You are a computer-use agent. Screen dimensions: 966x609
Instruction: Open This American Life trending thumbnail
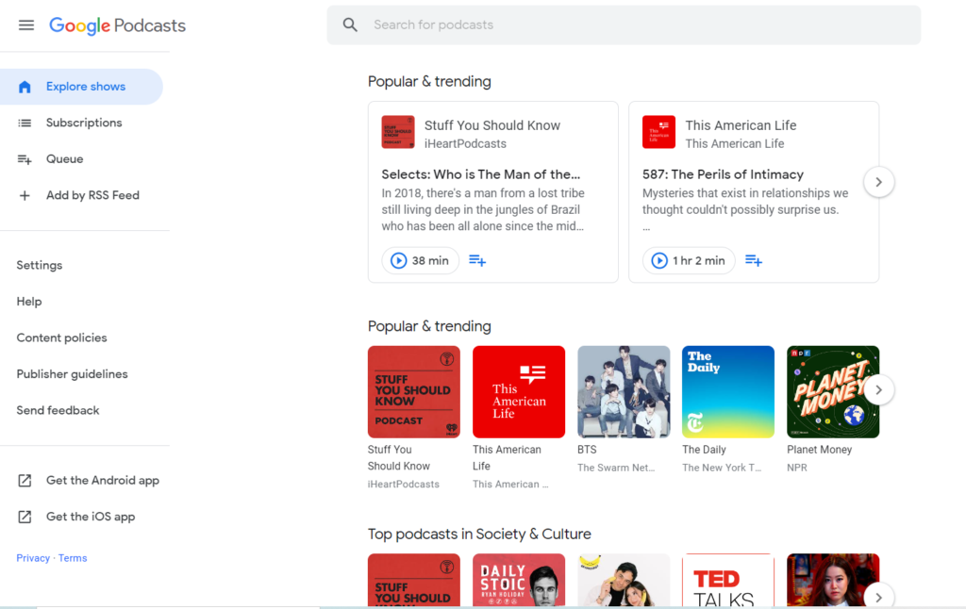click(x=519, y=392)
